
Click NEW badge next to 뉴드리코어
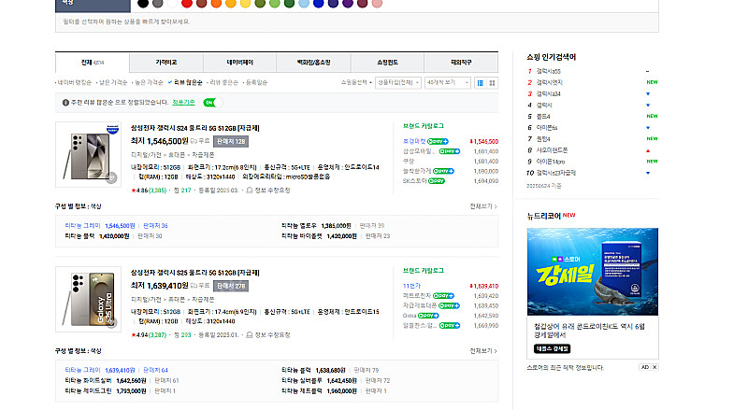tap(569, 215)
